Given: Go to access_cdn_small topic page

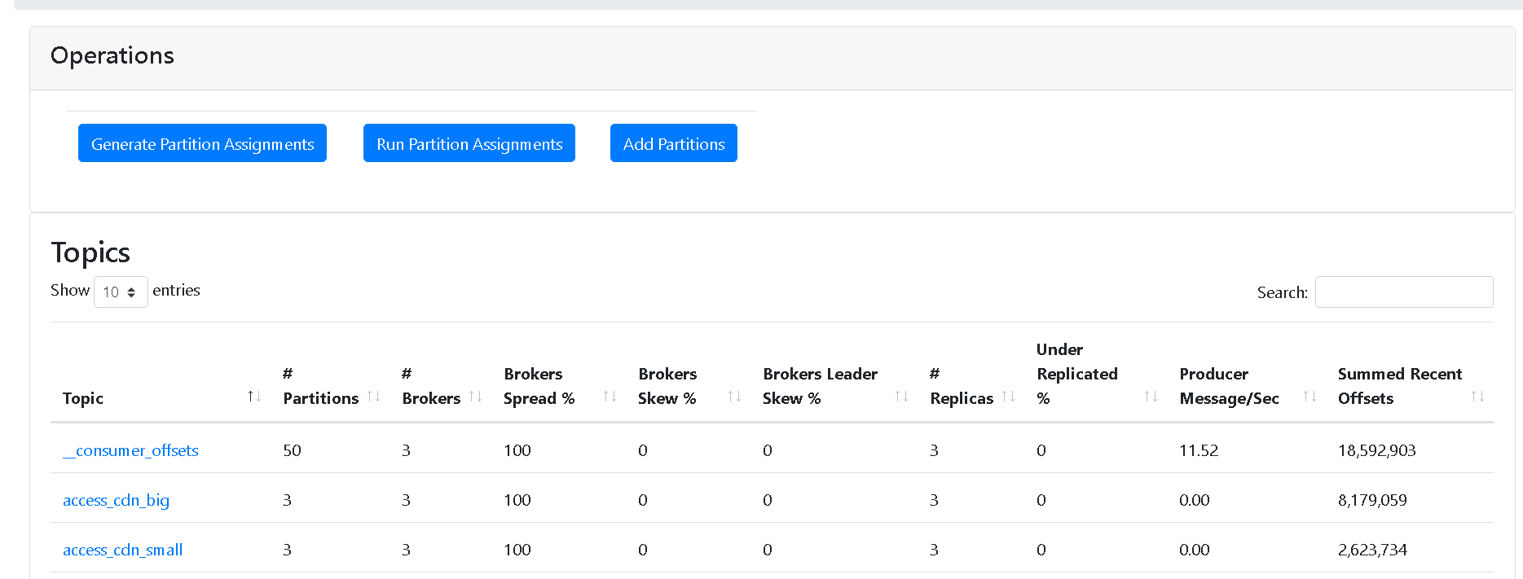Looking at the screenshot, I should pos(123,550).
